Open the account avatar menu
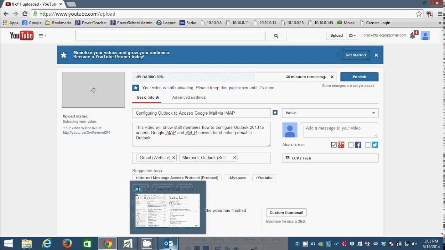445x250 pixels. (425, 35)
